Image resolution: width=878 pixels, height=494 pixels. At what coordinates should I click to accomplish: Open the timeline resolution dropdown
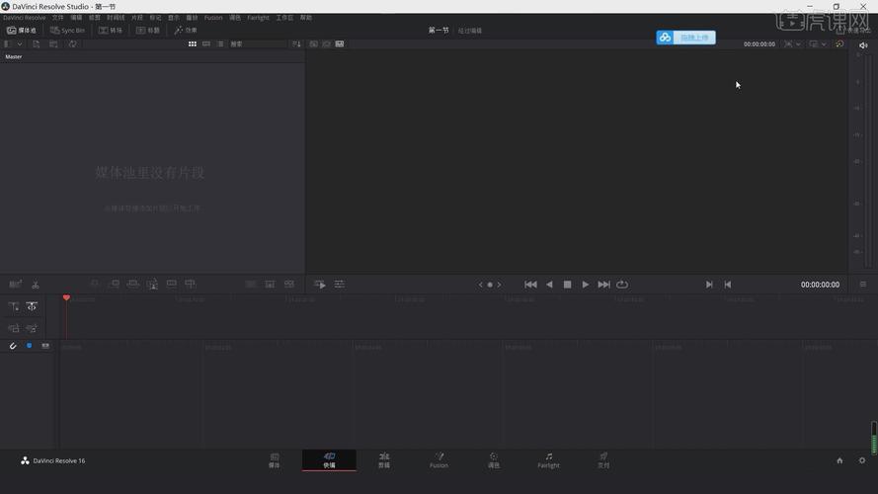[818, 43]
